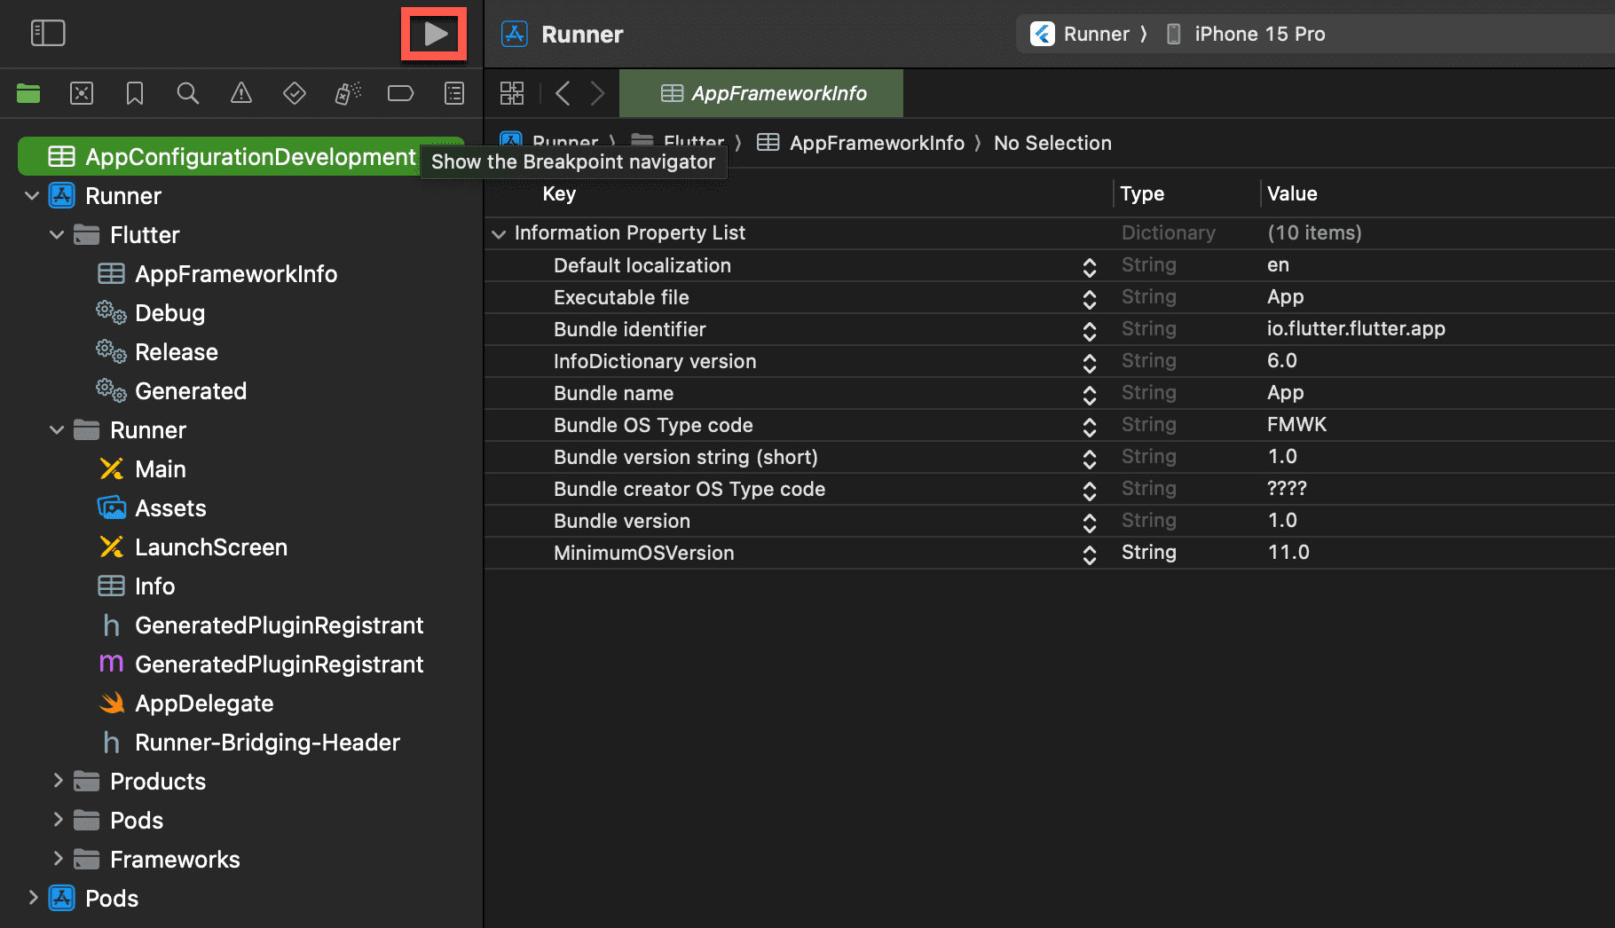The image size is (1615, 928).
Task: Open the Report navigator
Action: point(454,93)
